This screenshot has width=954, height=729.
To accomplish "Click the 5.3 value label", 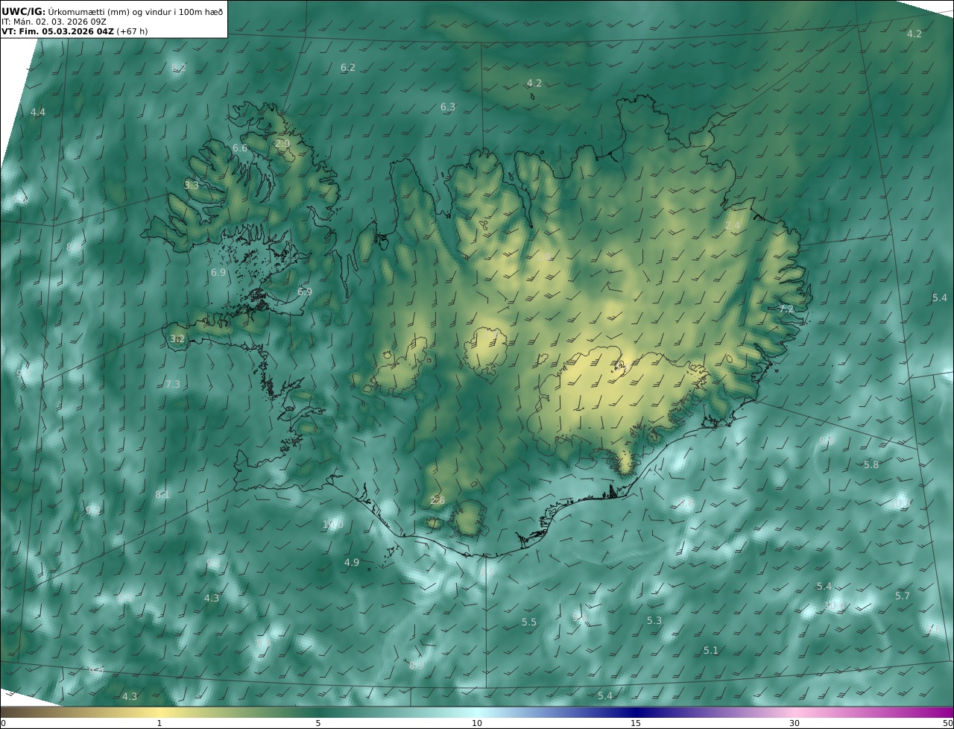I will click(x=654, y=620).
